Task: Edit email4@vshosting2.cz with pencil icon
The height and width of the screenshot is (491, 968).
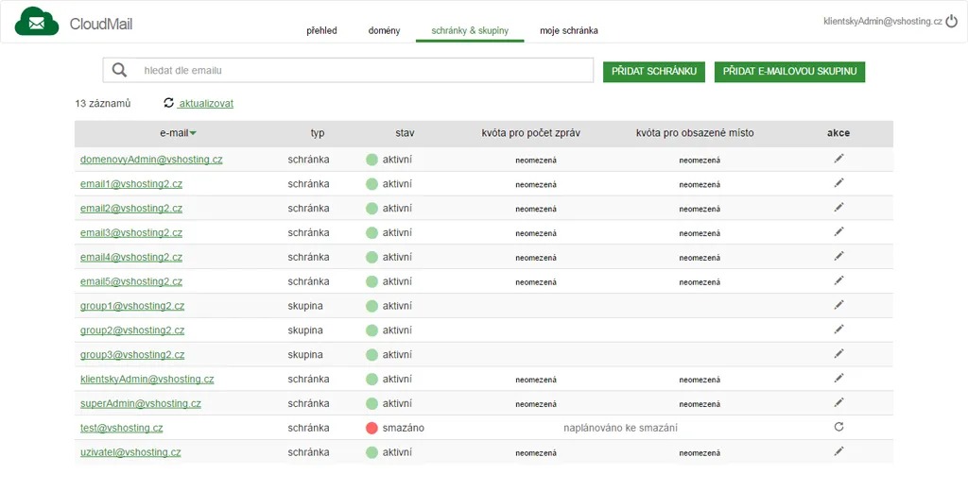Action: click(x=838, y=256)
